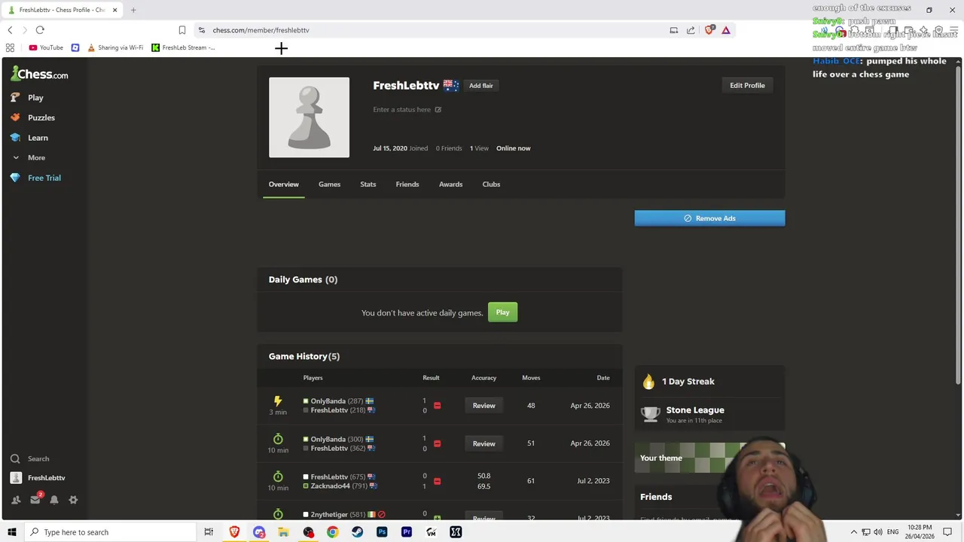
Task: Switch to the Awards tab
Action: 450,184
